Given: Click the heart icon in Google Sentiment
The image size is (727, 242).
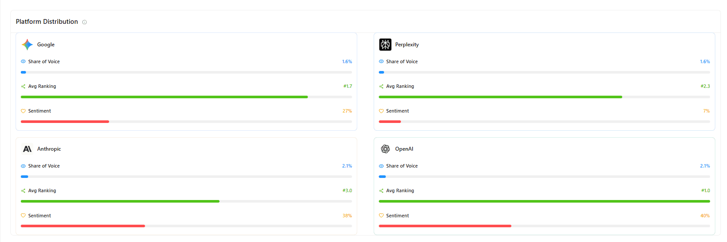Looking at the screenshot, I should point(23,111).
